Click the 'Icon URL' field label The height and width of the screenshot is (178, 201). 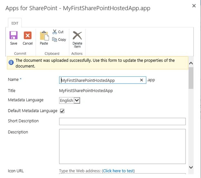16,171
